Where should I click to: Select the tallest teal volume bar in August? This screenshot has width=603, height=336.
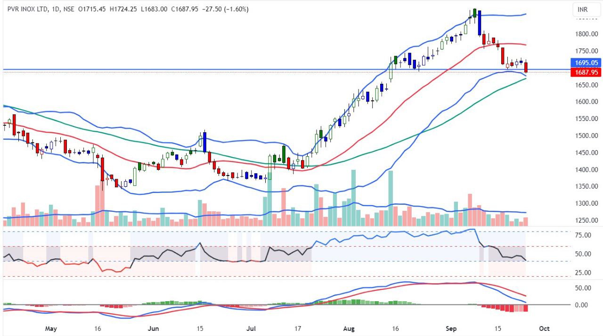[x=353, y=198]
